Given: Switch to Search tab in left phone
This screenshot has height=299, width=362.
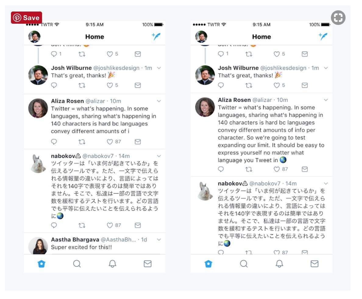Looking at the screenshot, I should click(x=77, y=263).
